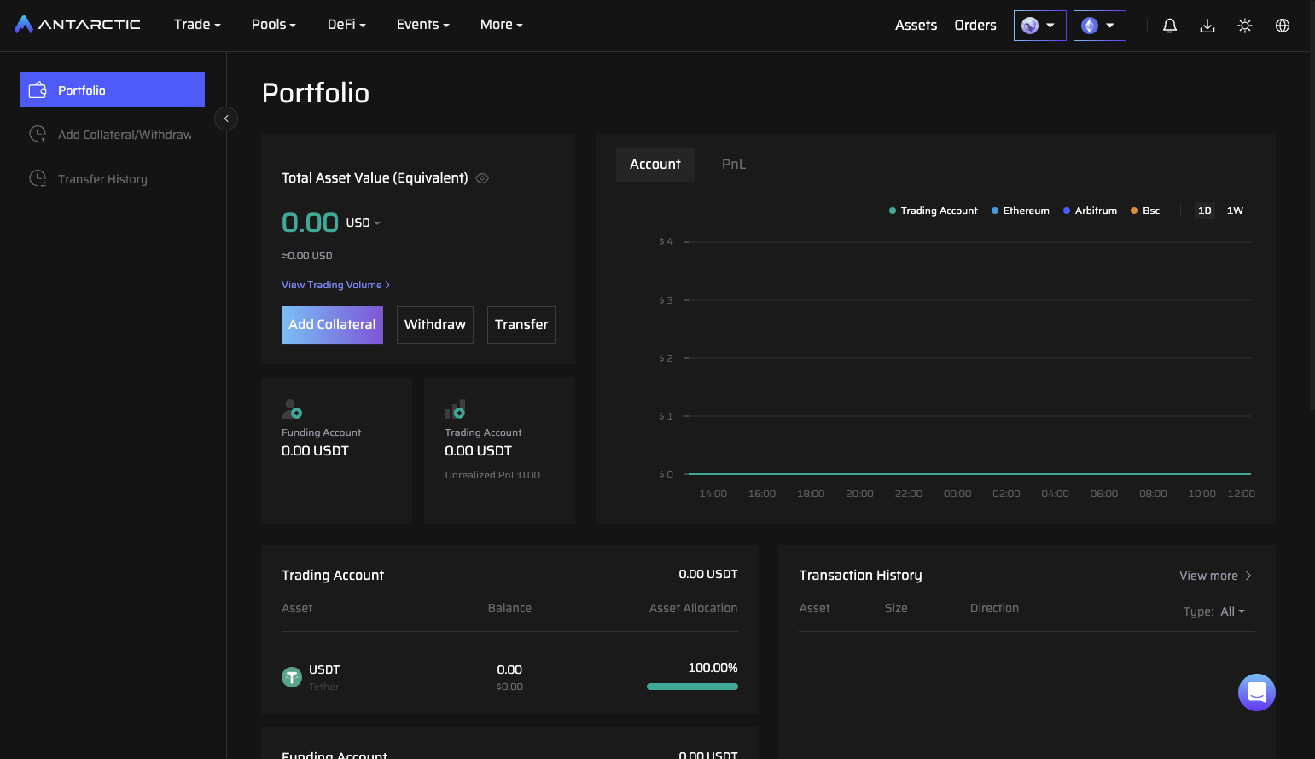The image size is (1315, 759).
Task: Select the 1W chart range
Action: 1235,211
